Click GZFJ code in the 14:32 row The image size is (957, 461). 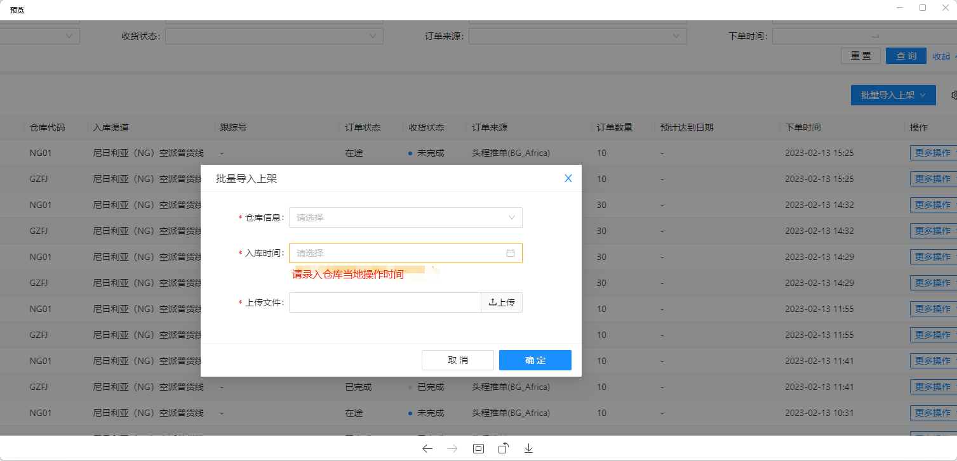click(x=39, y=231)
